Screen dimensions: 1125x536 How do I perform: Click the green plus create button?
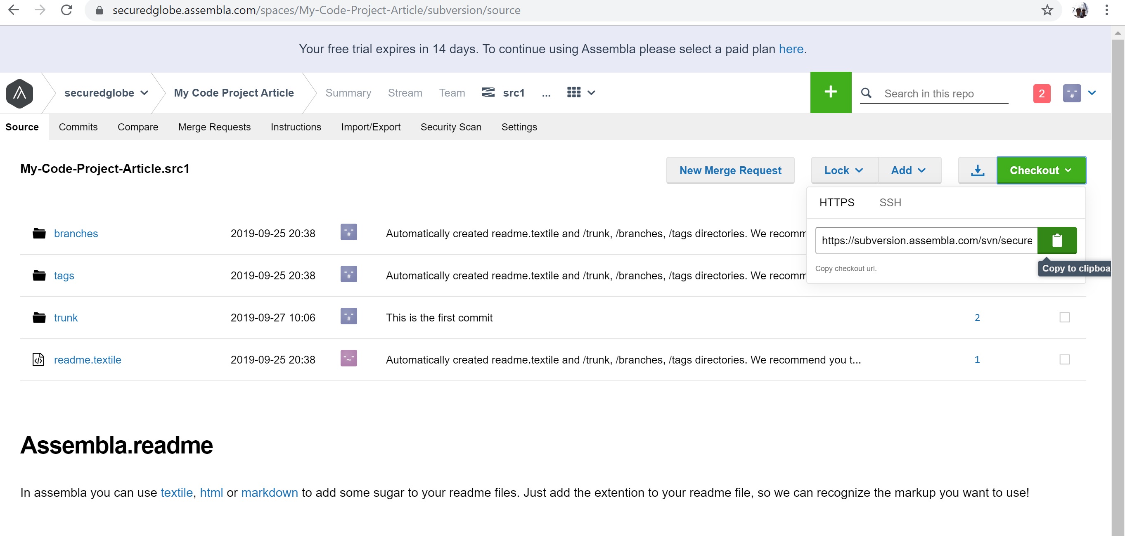click(831, 92)
